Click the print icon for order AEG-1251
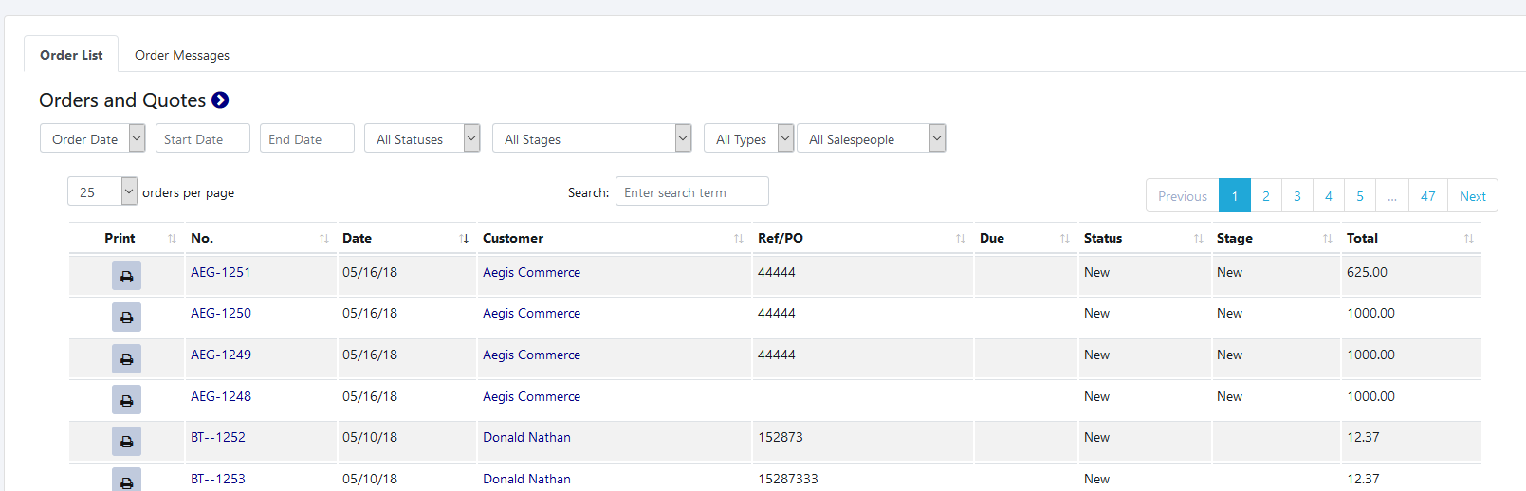The image size is (1526, 491). pos(126,276)
